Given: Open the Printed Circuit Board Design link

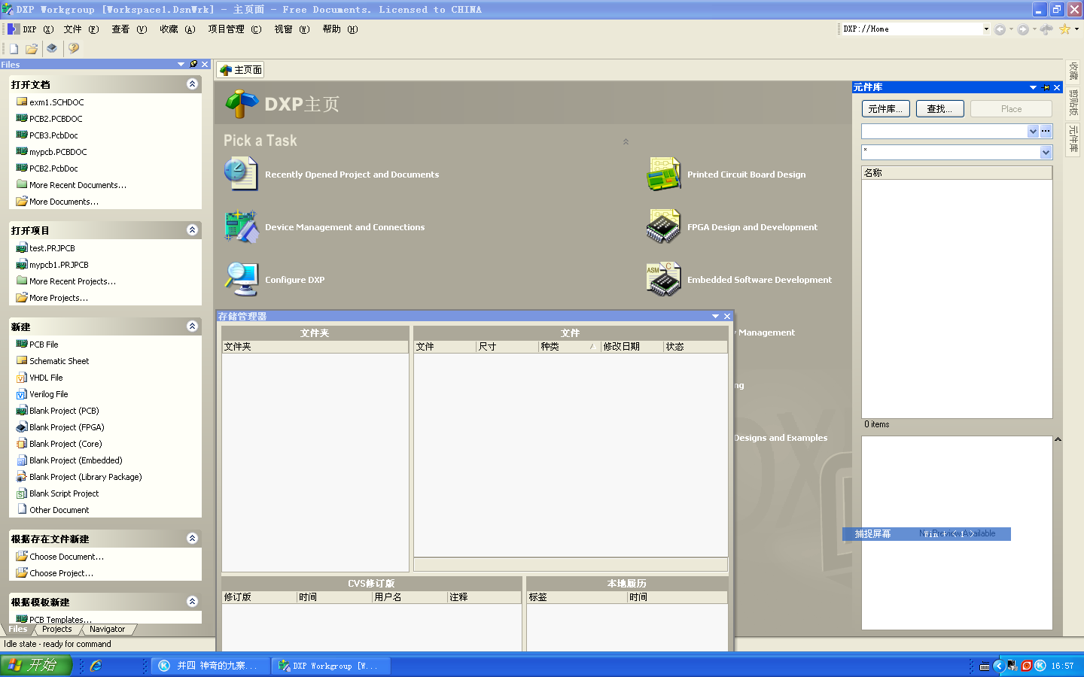Looking at the screenshot, I should tap(746, 175).
